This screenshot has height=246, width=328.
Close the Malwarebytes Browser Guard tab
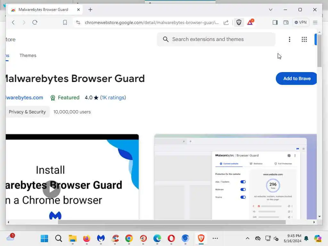coord(78,10)
